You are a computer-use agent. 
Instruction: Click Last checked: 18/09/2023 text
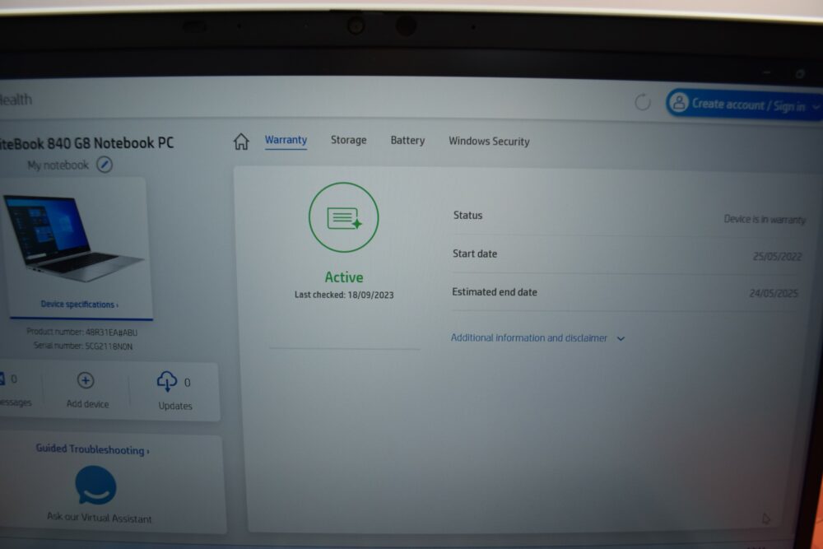(344, 295)
